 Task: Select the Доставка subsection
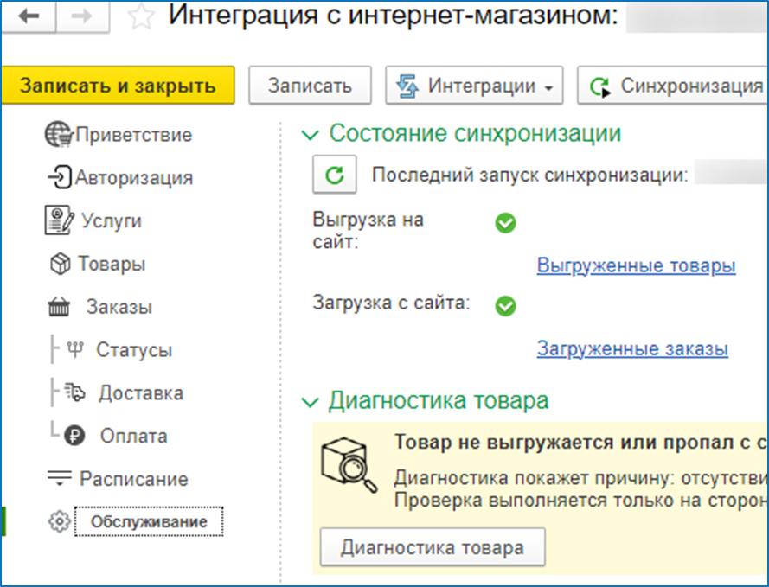(x=141, y=393)
